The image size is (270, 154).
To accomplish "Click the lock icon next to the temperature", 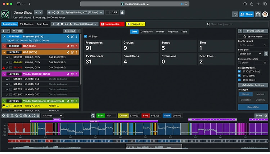I will [122, 12].
